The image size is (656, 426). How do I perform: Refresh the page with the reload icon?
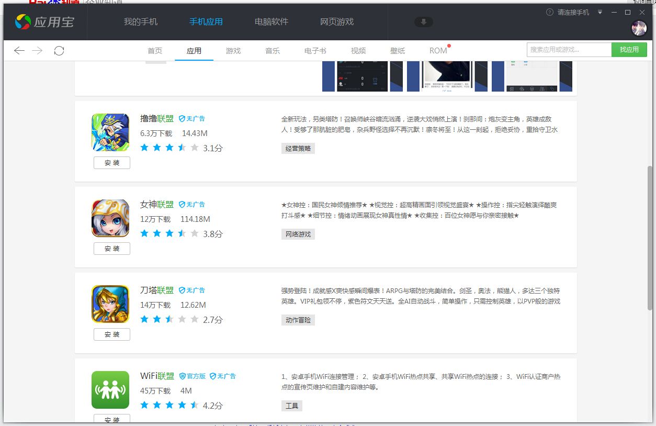pyautogui.click(x=59, y=50)
